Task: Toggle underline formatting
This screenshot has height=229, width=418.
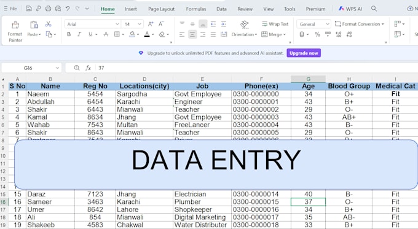Action: point(90,34)
